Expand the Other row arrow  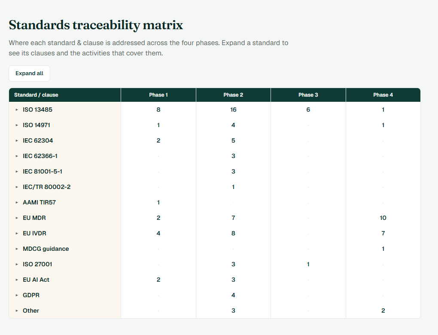(17, 311)
